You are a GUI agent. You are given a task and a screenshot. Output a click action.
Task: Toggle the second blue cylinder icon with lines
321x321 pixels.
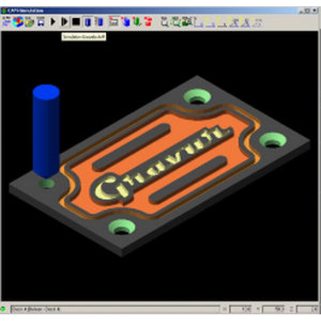[x=100, y=22]
